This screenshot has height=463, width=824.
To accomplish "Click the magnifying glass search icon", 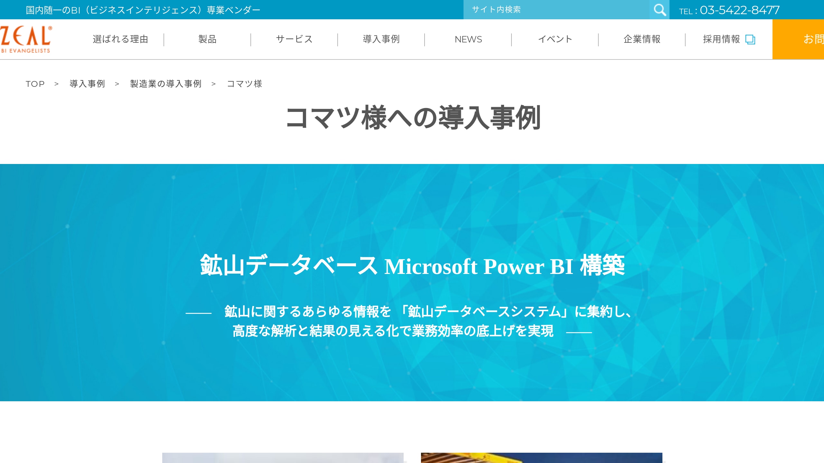I will pyautogui.click(x=660, y=10).
